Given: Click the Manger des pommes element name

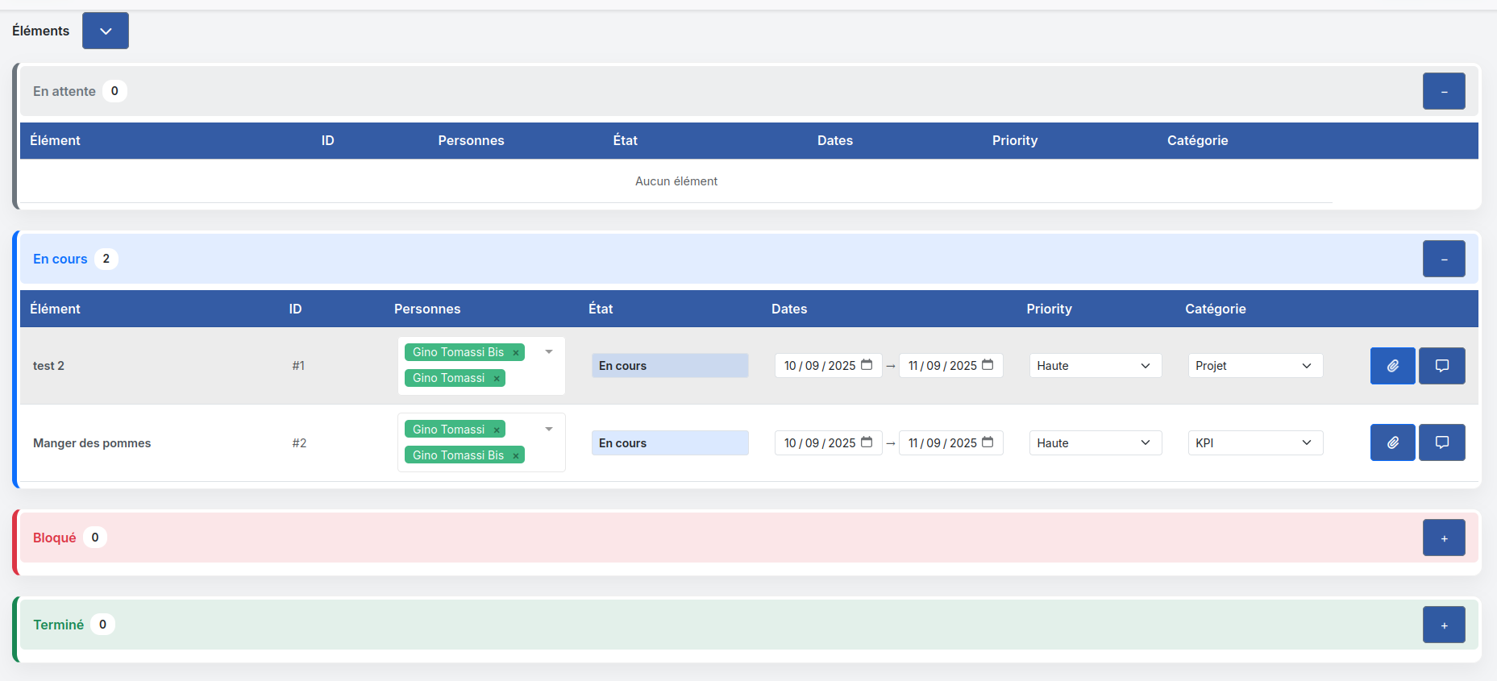Looking at the screenshot, I should [92, 443].
